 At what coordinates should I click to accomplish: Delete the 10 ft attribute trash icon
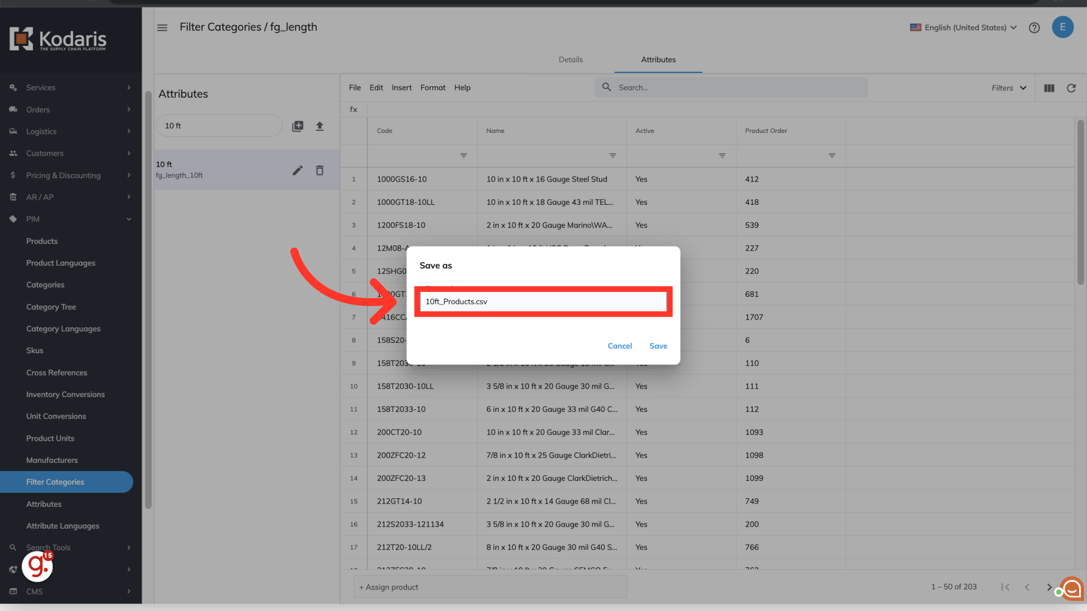pos(320,170)
